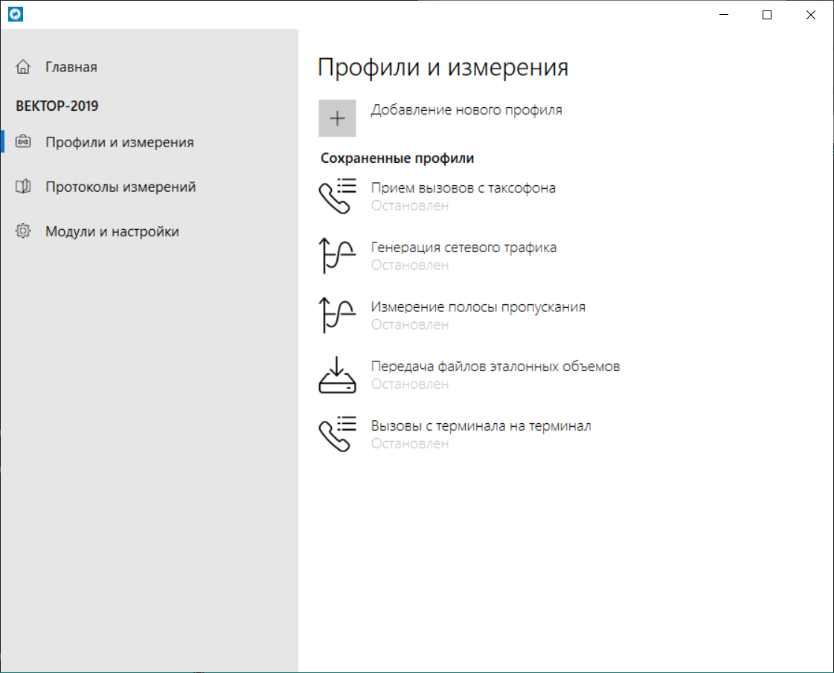This screenshot has width=834, height=673.
Task: Select the Профили и измерения sidebar item
Action: pyautogui.click(x=119, y=142)
